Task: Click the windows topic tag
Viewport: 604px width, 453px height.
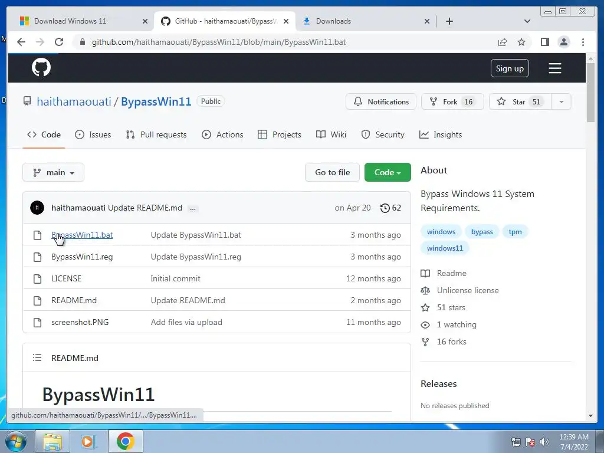Action: point(441,232)
